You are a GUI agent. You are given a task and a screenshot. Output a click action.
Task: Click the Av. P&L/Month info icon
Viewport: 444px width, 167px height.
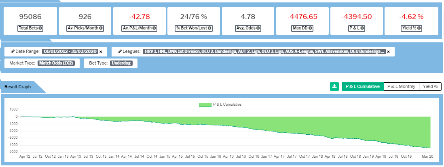point(154,28)
